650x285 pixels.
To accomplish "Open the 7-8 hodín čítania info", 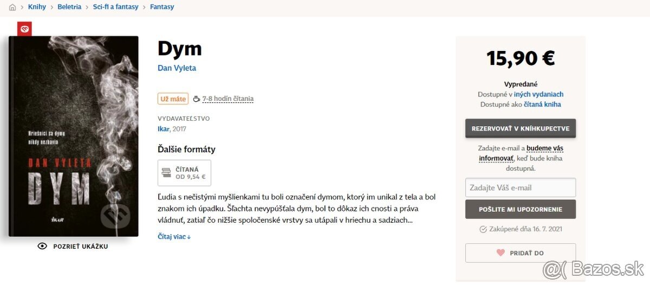I will tap(227, 99).
